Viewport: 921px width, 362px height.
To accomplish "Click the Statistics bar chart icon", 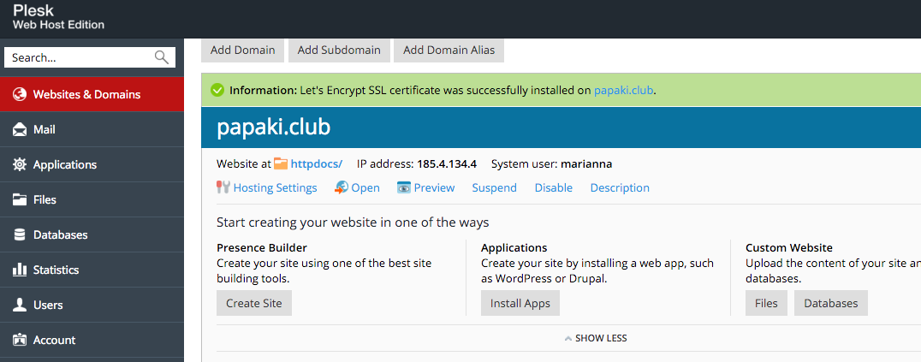I will point(20,270).
